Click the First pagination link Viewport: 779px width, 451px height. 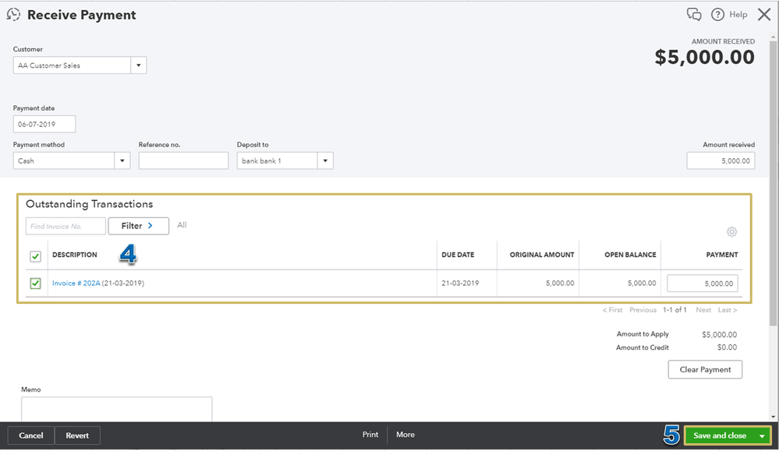(x=613, y=309)
